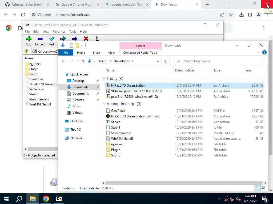The height and width of the screenshot is (204, 273).
Task: Expand Downloads breadcrumb arrow
Action: (133, 61)
